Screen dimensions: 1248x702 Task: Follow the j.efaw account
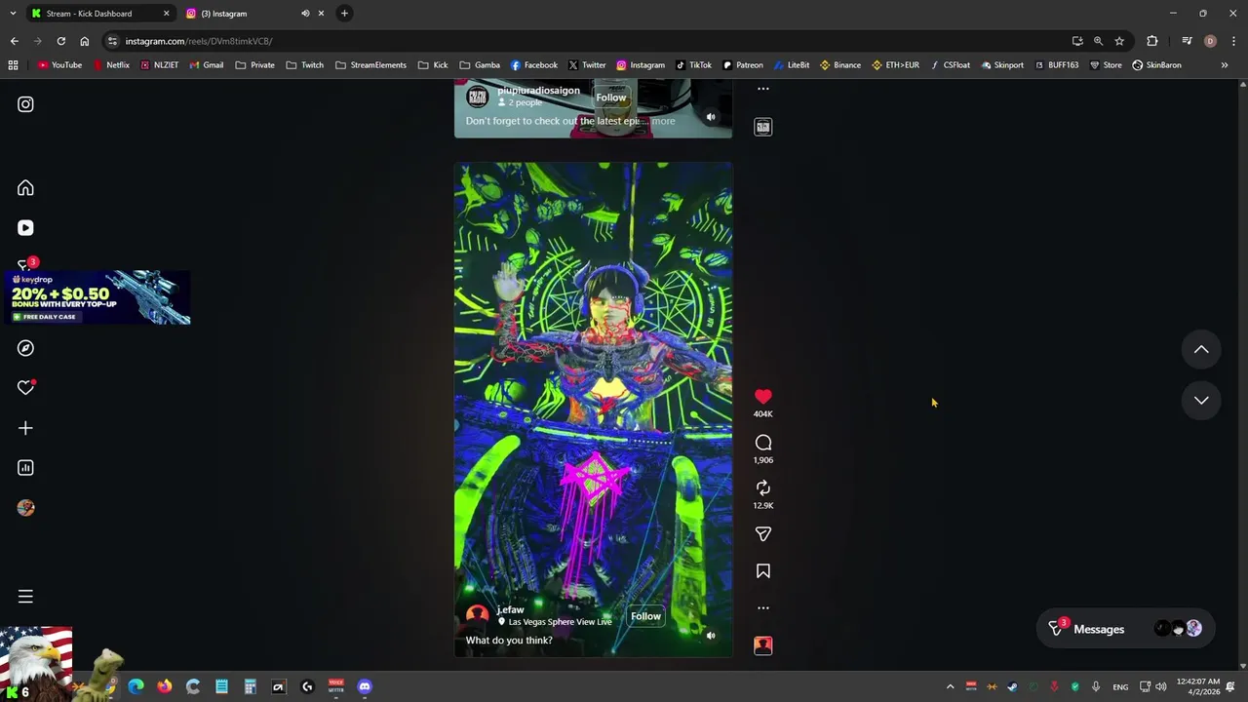(x=645, y=616)
